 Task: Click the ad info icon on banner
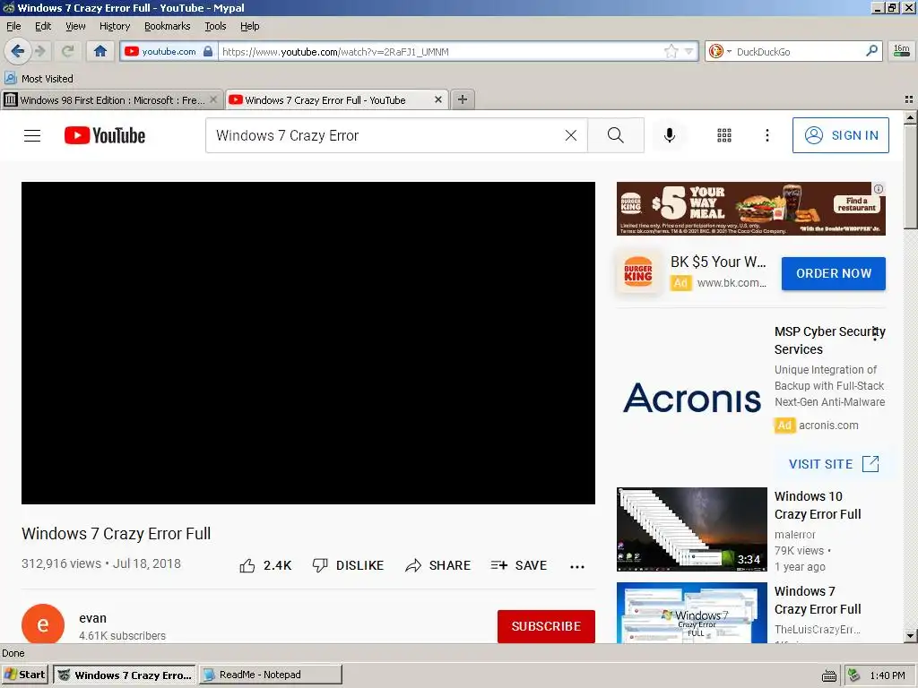point(879,189)
